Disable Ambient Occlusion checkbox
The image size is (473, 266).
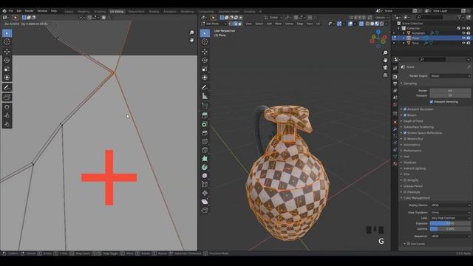click(405, 109)
